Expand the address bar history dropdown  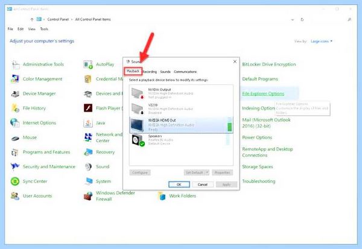pos(293,20)
